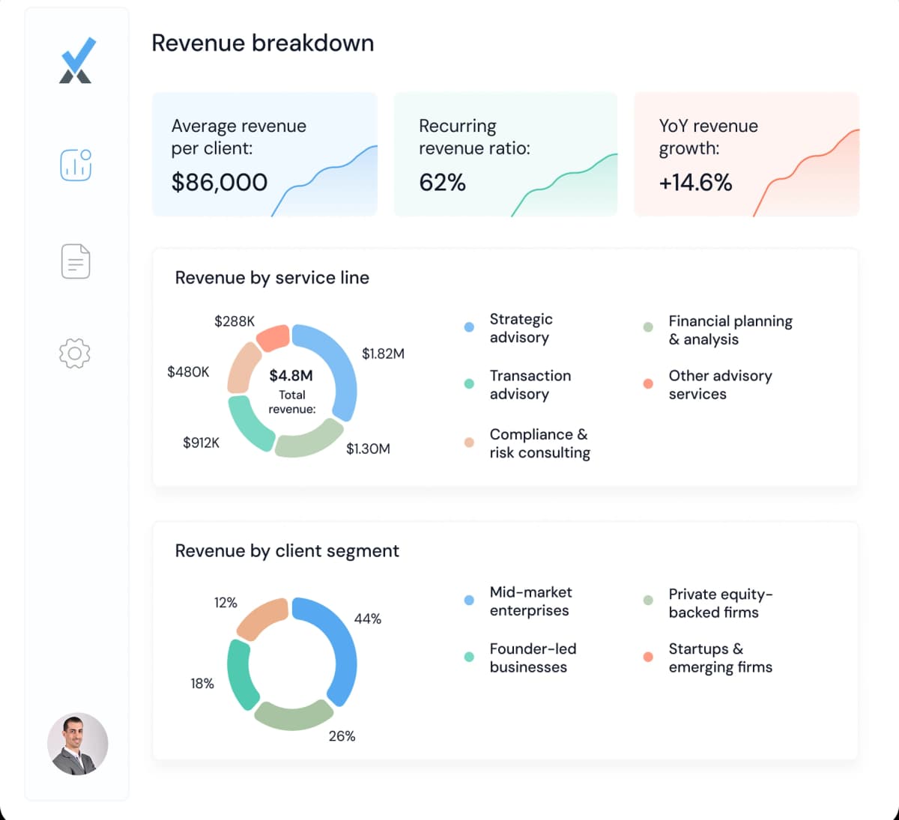Viewport: 899px width, 820px height.
Task: Click the Recurring revenue ratio card
Action: 505,155
